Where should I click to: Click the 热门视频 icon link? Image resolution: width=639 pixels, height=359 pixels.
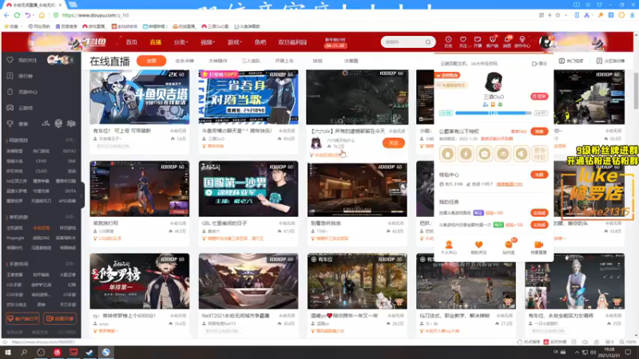tap(572, 61)
